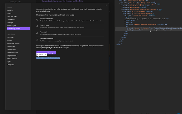
Task: Click the Peer audit people icon
Action: point(37,33)
